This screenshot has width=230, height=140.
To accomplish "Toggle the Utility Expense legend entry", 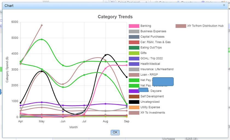I will (134, 107).
